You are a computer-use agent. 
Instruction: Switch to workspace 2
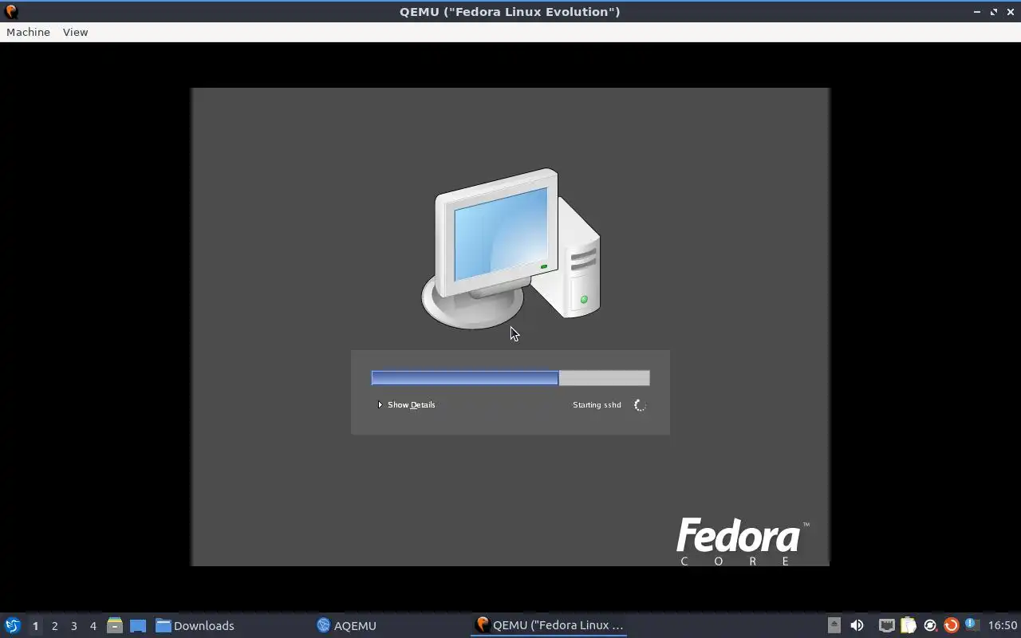(54, 626)
